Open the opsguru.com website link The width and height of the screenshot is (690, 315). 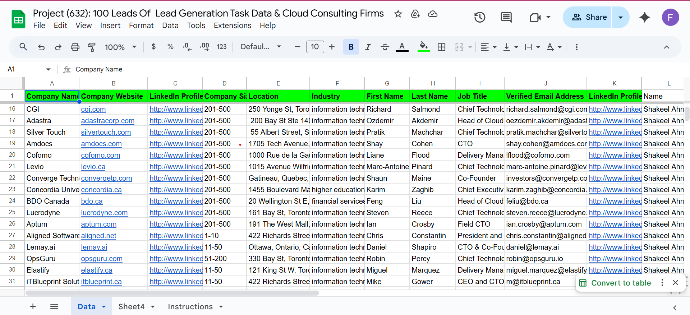coord(102,259)
